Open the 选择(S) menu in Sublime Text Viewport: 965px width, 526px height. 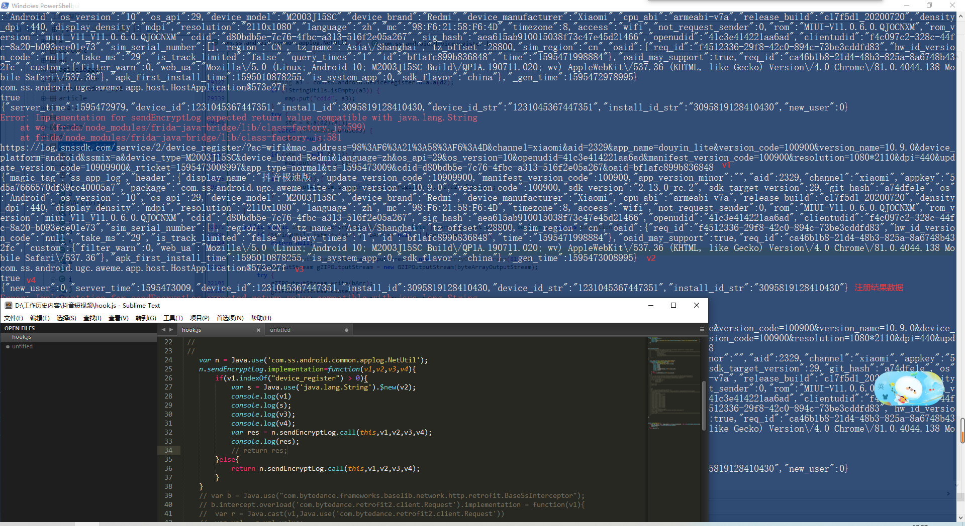coord(66,318)
